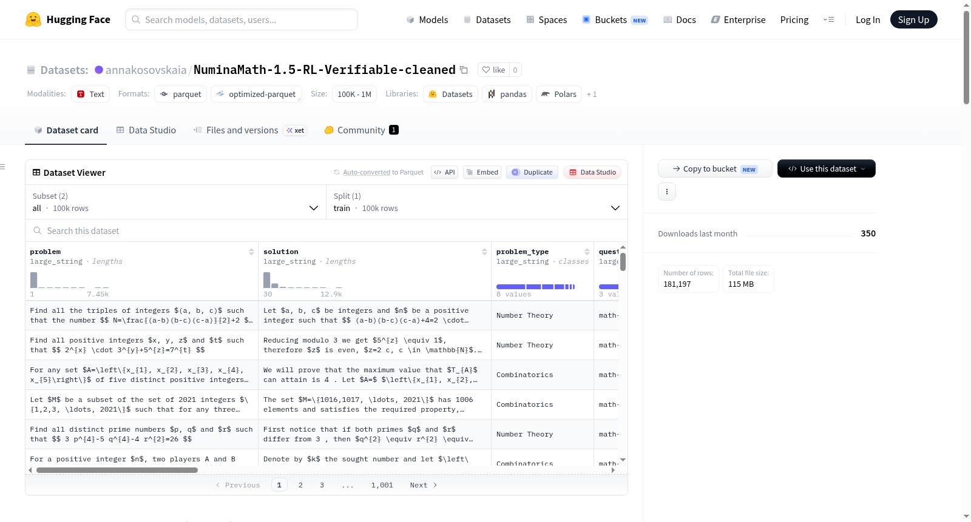Open the more navigation menu icon
This screenshot has width=971, height=522.
(828, 20)
